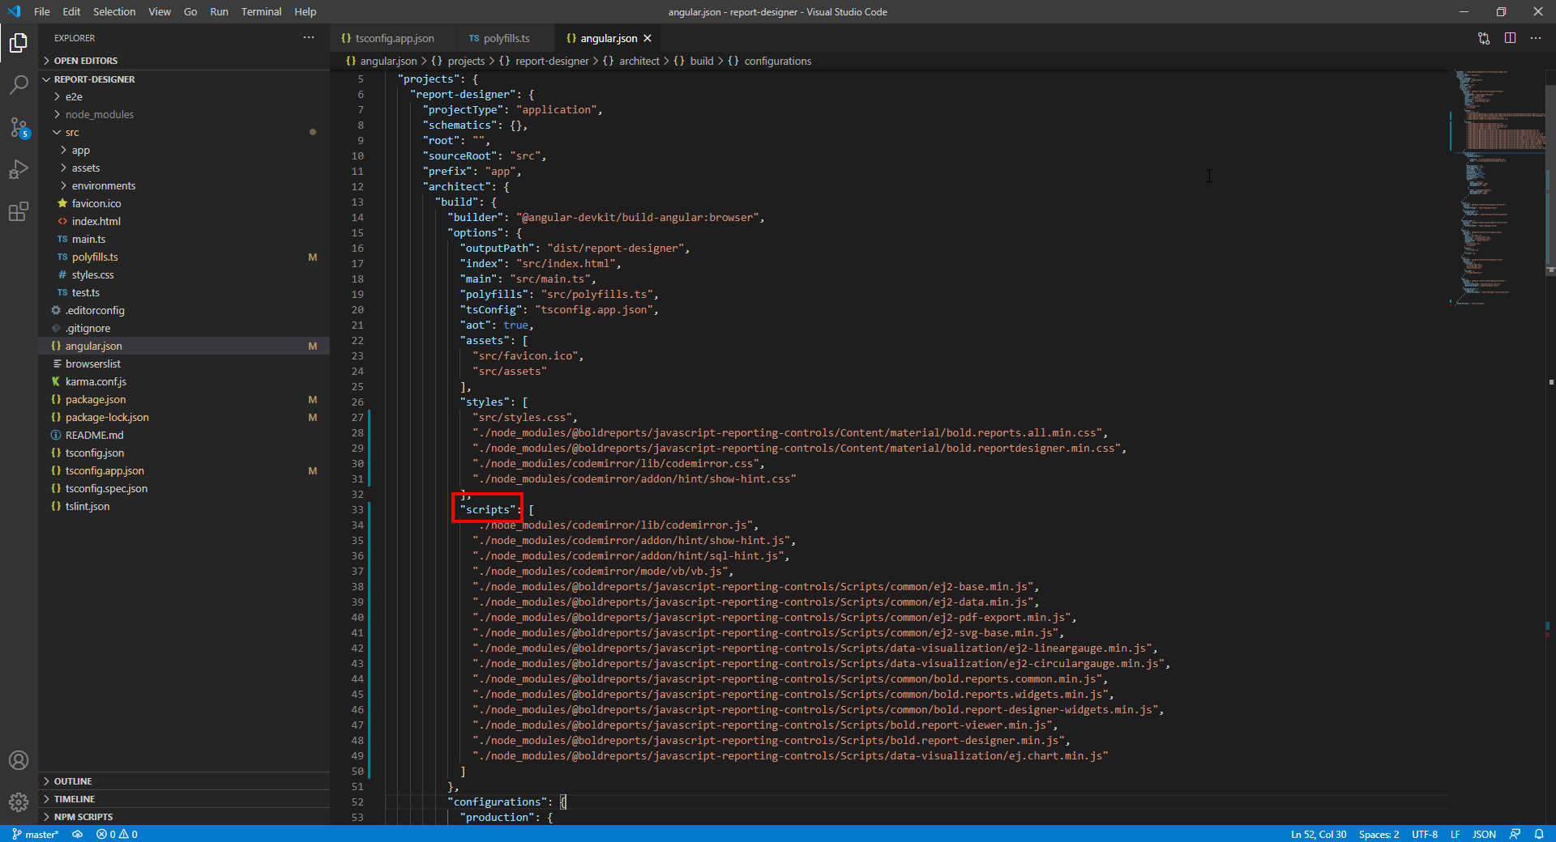Open notifications bell in status bar
The height and width of the screenshot is (842, 1556).
1538,834
